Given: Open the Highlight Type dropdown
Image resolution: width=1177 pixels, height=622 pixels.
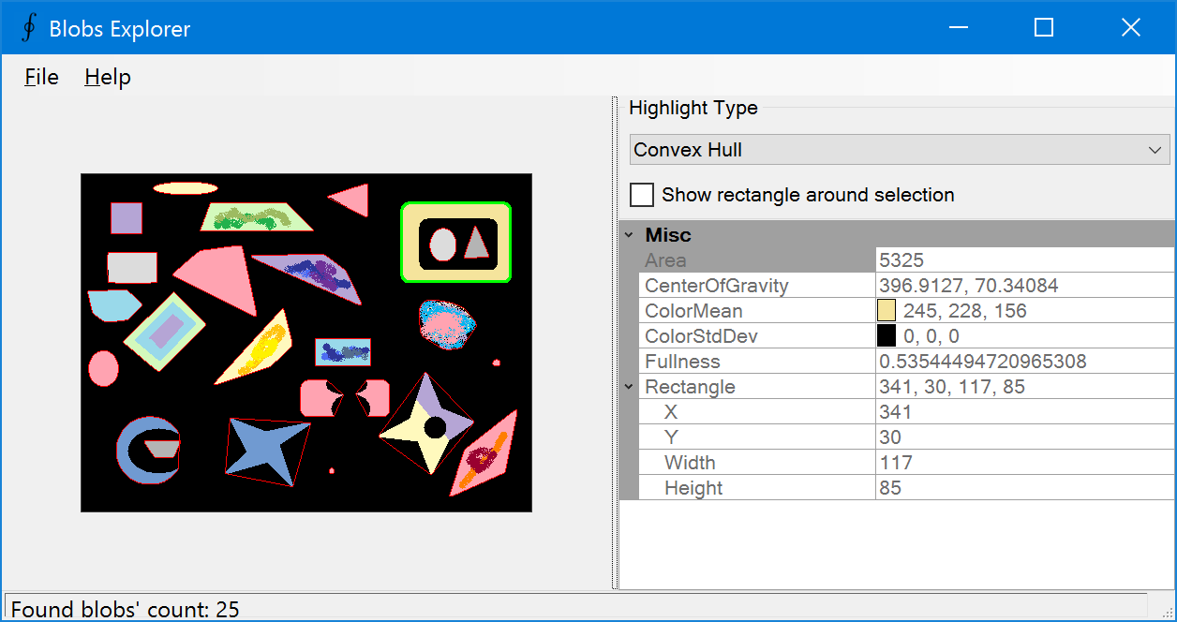Looking at the screenshot, I should (1156, 149).
